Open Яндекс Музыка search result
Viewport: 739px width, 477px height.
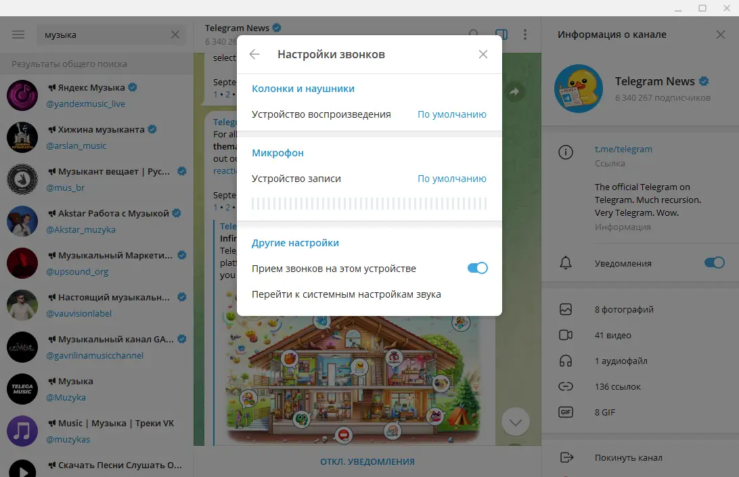pos(97,95)
